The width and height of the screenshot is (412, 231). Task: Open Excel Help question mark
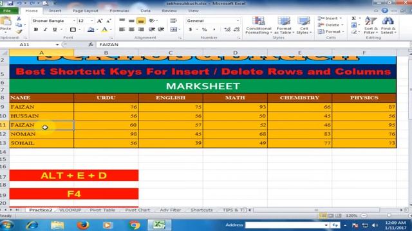tap(385, 11)
